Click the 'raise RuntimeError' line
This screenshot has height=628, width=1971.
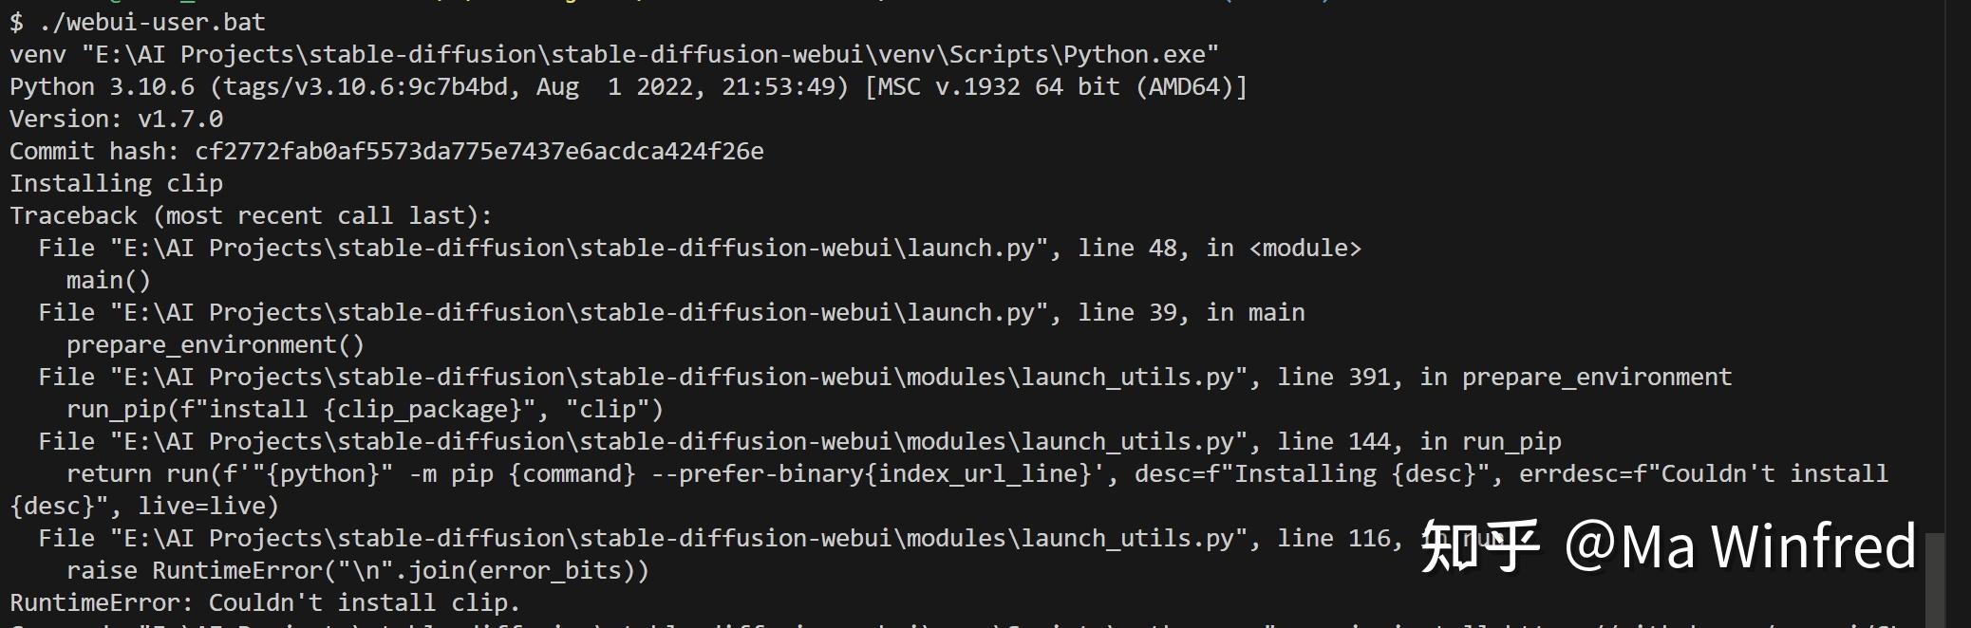coord(357,571)
